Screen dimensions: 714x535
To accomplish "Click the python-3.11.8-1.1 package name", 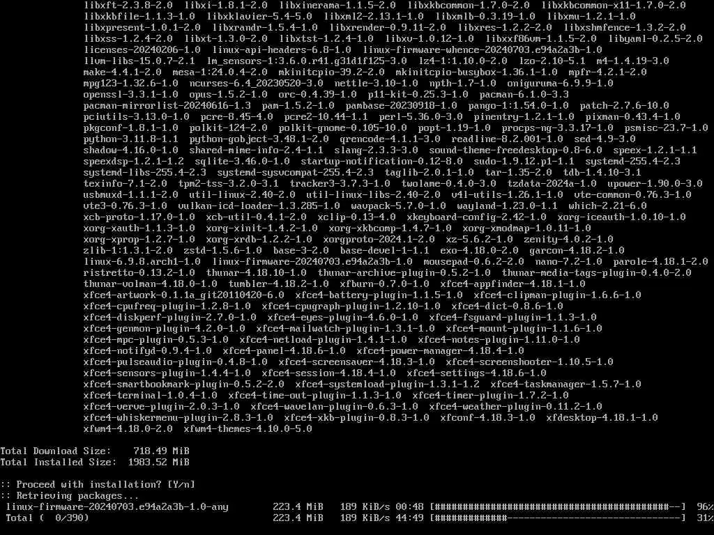I will [x=131, y=139].
